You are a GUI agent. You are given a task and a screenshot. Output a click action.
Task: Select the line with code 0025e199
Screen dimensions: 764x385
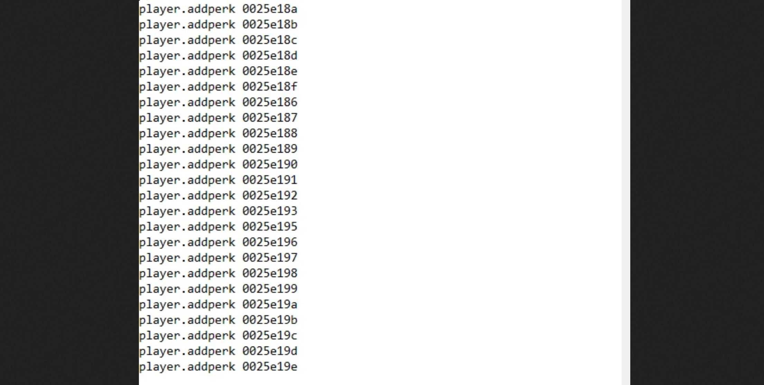(218, 289)
